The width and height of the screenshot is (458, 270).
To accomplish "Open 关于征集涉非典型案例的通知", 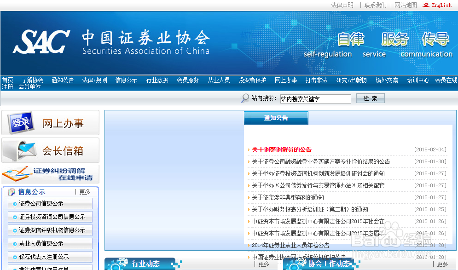I will point(288,198).
